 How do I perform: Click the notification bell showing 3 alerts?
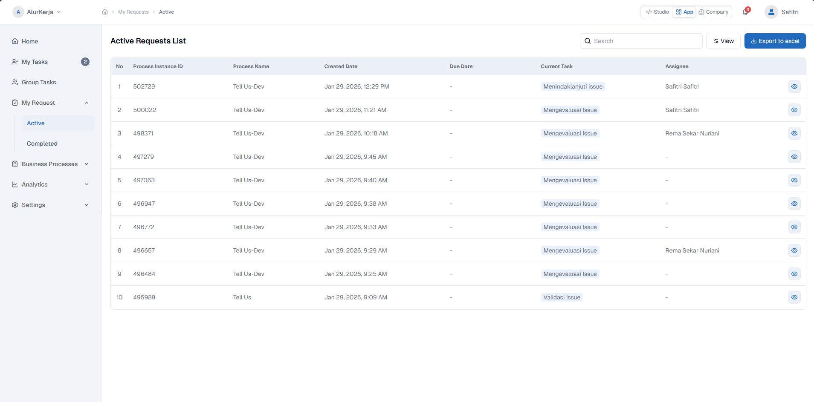[744, 11]
